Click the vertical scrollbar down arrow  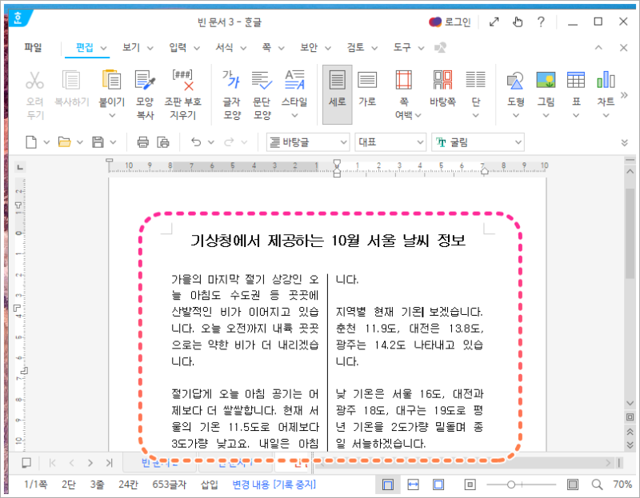[x=630, y=403]
